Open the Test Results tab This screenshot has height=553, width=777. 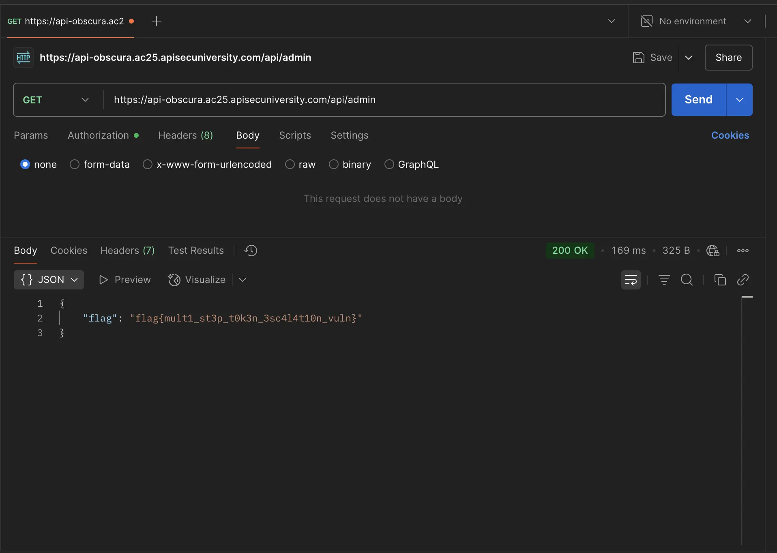[x=196, y=251]
